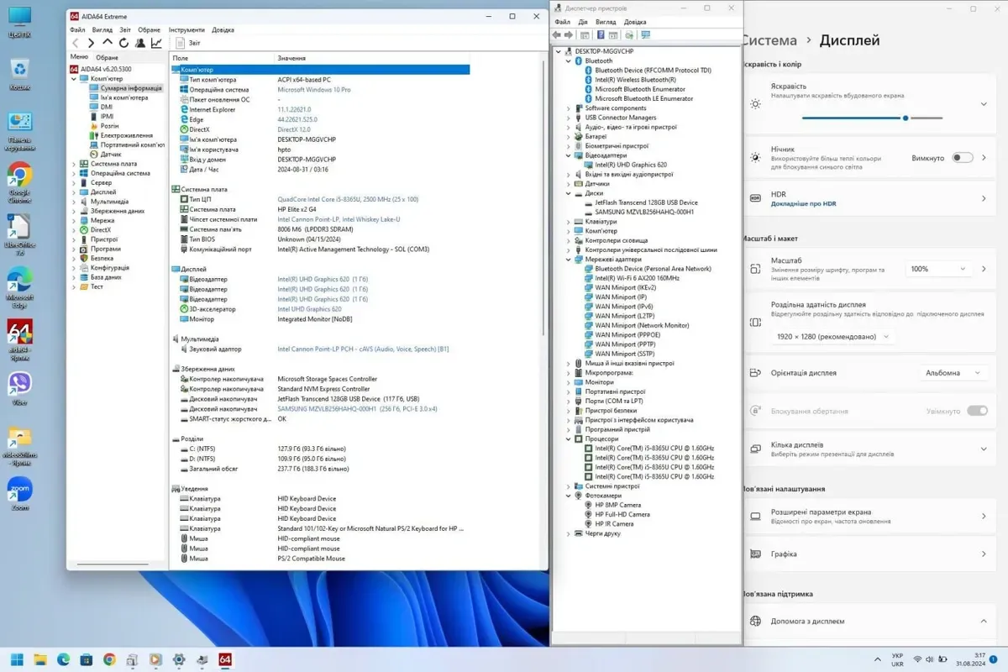1008x672 pixels.
Task: Collapse the Bluetooth node in Device Manager
Action: pos(569,61)
